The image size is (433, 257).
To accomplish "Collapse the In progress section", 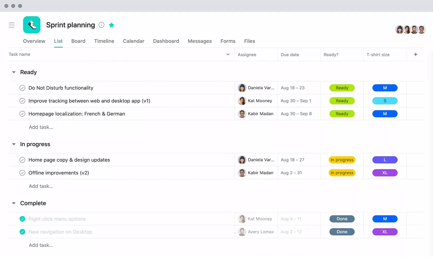I will [13, 144].
